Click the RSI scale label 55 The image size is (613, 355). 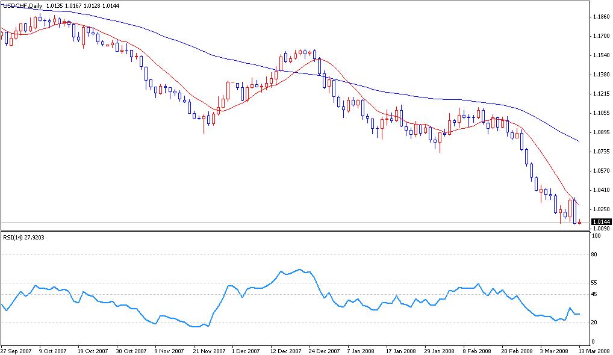[x=594, y=283]
